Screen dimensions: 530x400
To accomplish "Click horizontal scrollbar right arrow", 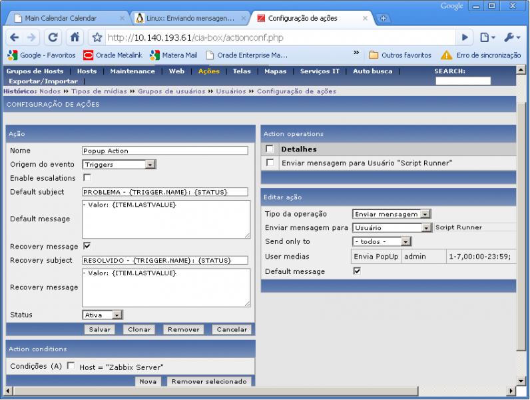I will tap(511, 391).
